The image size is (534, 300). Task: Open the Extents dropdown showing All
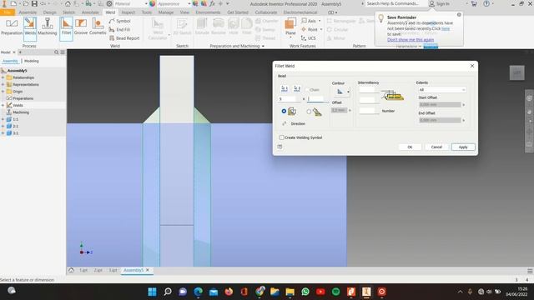click(442, 90)
